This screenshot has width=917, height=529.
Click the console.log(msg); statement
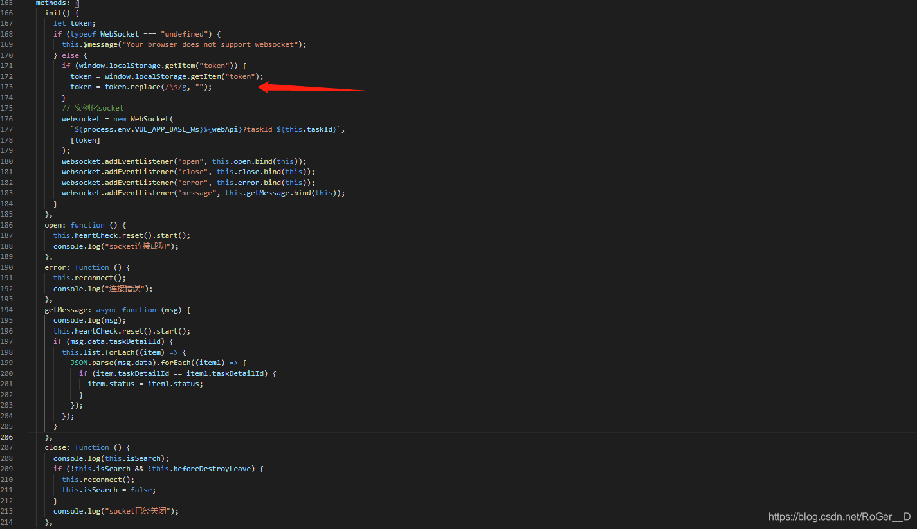tap(90, 320)
